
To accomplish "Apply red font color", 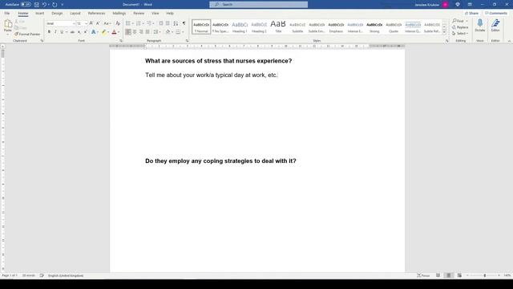I will tap(114, 32).
